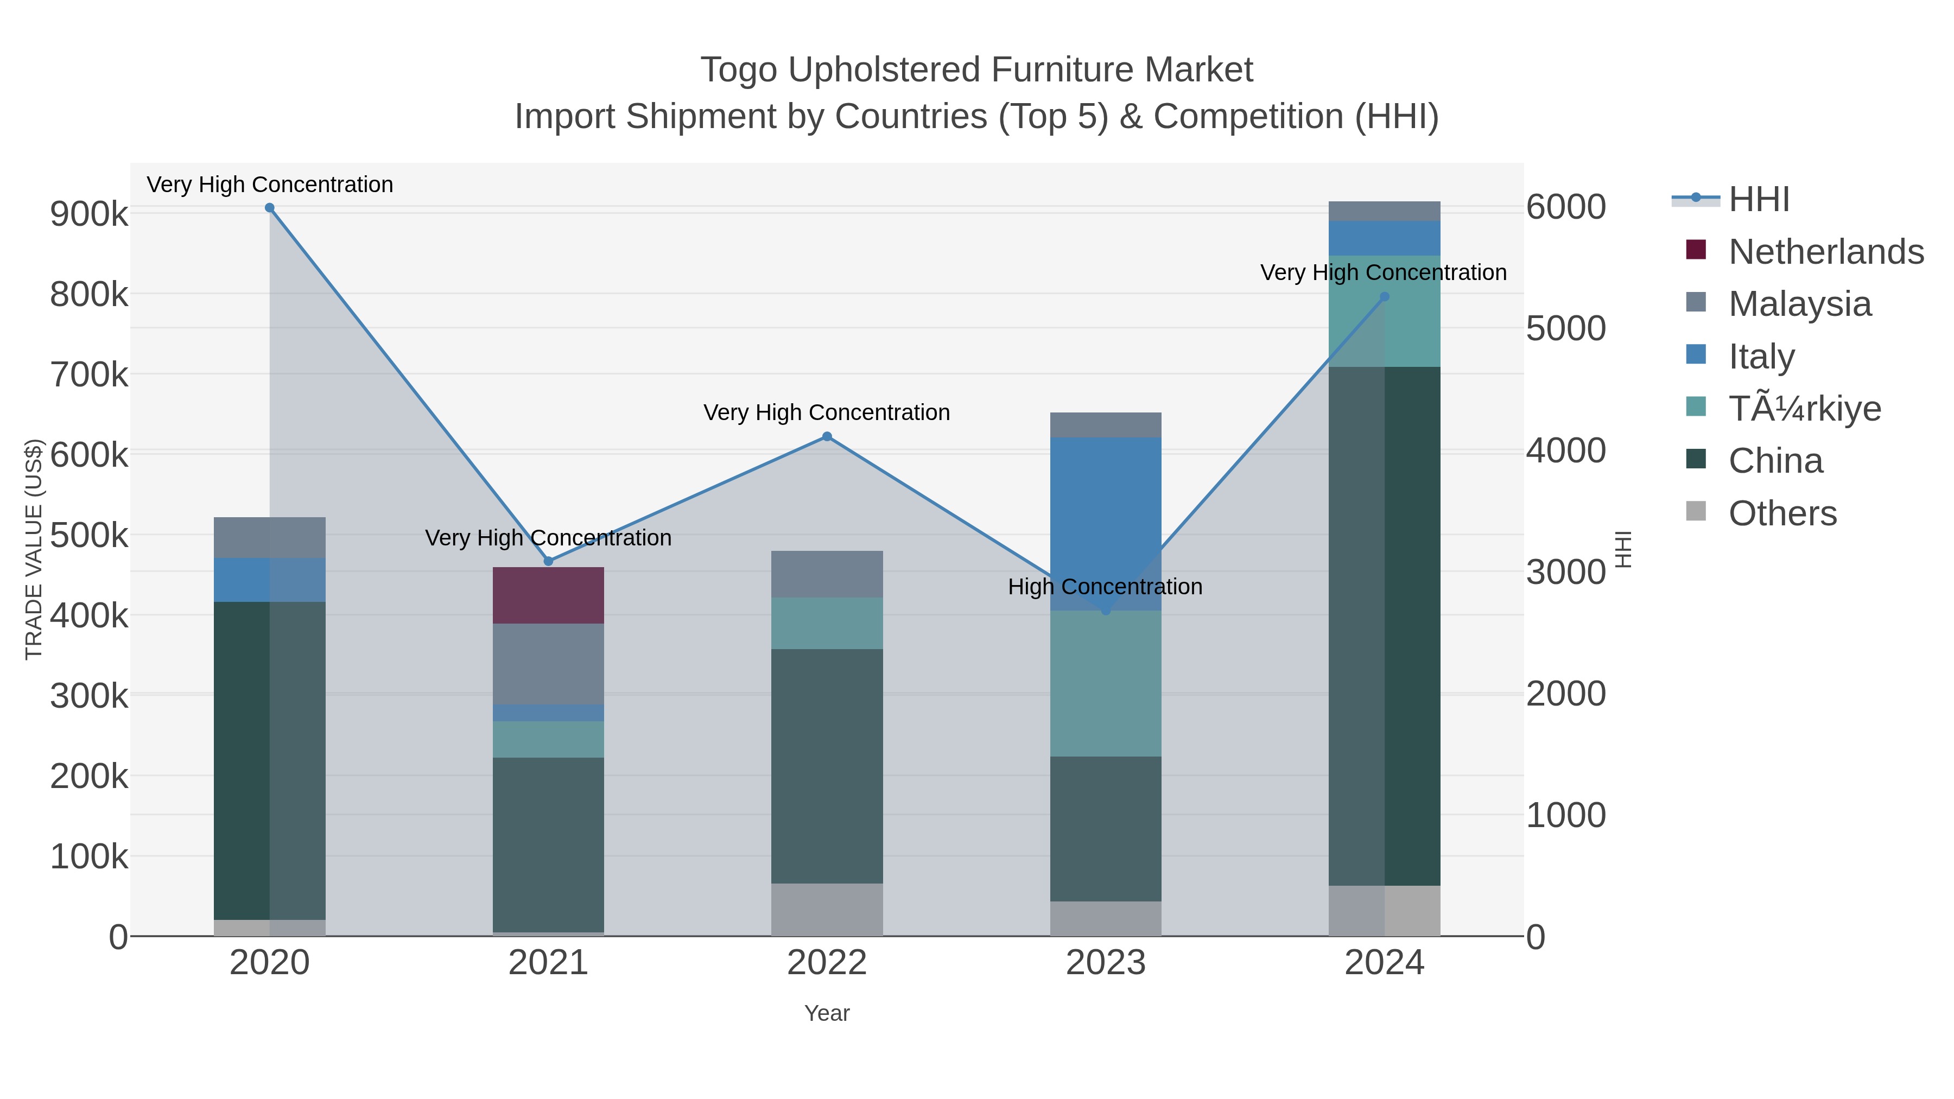The image size is (1954, 1099).
Task: Click the China segment in 2022 bar
Action: [x=827, y=766]
